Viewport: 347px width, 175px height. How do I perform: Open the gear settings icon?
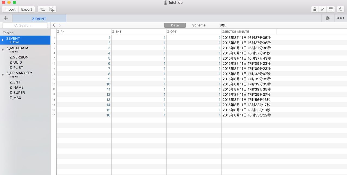click(328, 18)
